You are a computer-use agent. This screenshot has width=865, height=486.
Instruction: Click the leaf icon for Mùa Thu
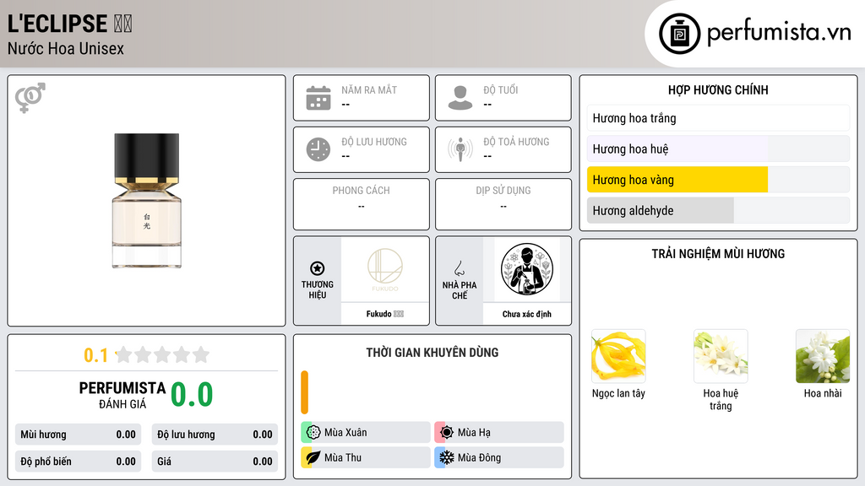[x=313, y=457]
